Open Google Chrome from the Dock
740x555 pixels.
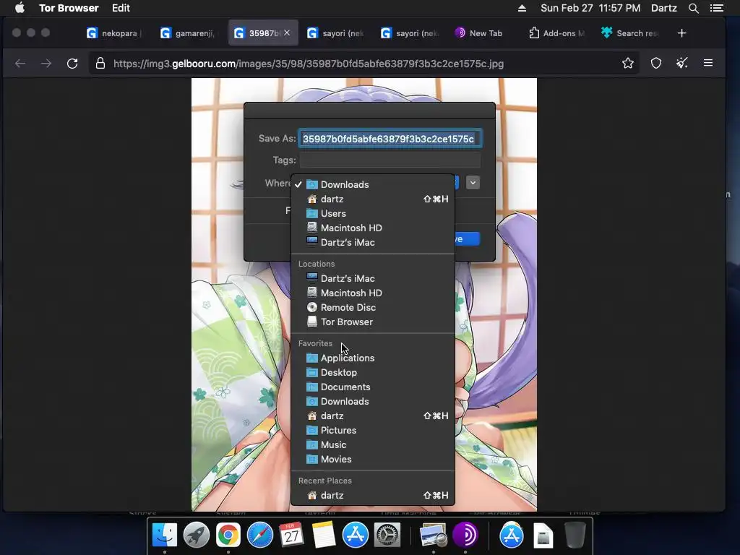coord(228,535)
